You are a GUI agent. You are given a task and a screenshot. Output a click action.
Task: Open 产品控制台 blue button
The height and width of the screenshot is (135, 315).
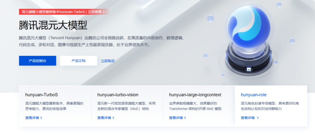[38, 61]
